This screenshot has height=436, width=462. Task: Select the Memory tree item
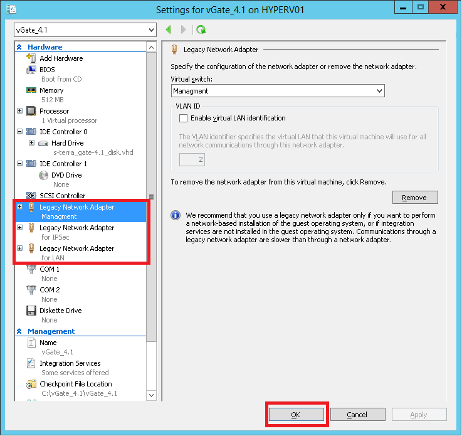coord(51,90)
